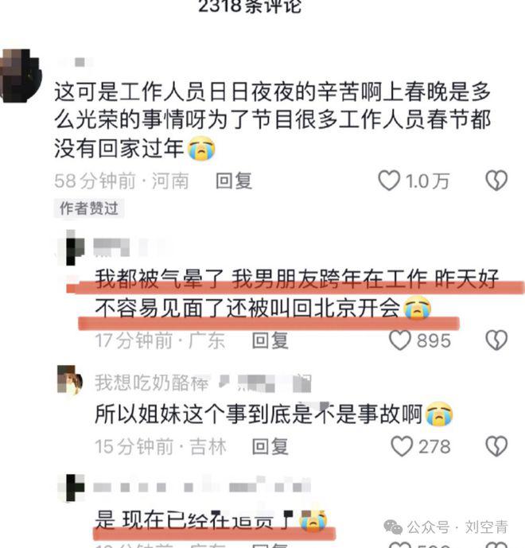Like the 1.0万 top comment heart
The height and width of the screenshot is (548, 525).
[389, 181]
